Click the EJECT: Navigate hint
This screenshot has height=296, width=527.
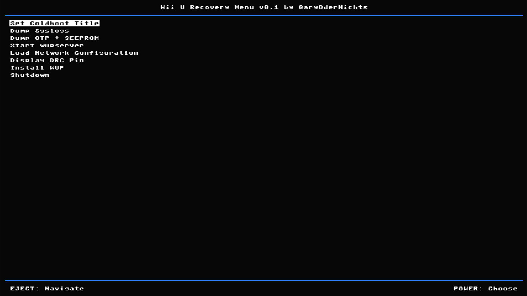point(47,288)
